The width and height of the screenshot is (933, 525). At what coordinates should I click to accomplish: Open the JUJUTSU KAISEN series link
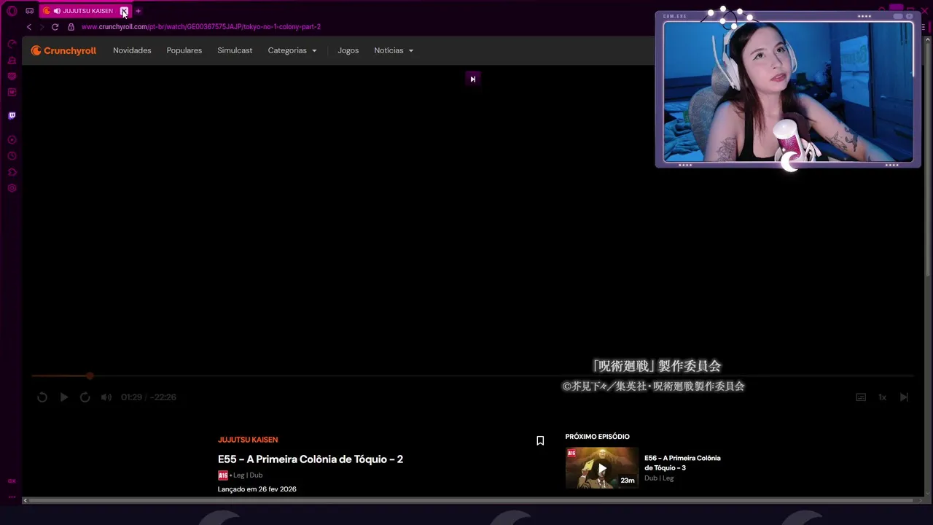(x=248, y=440)
